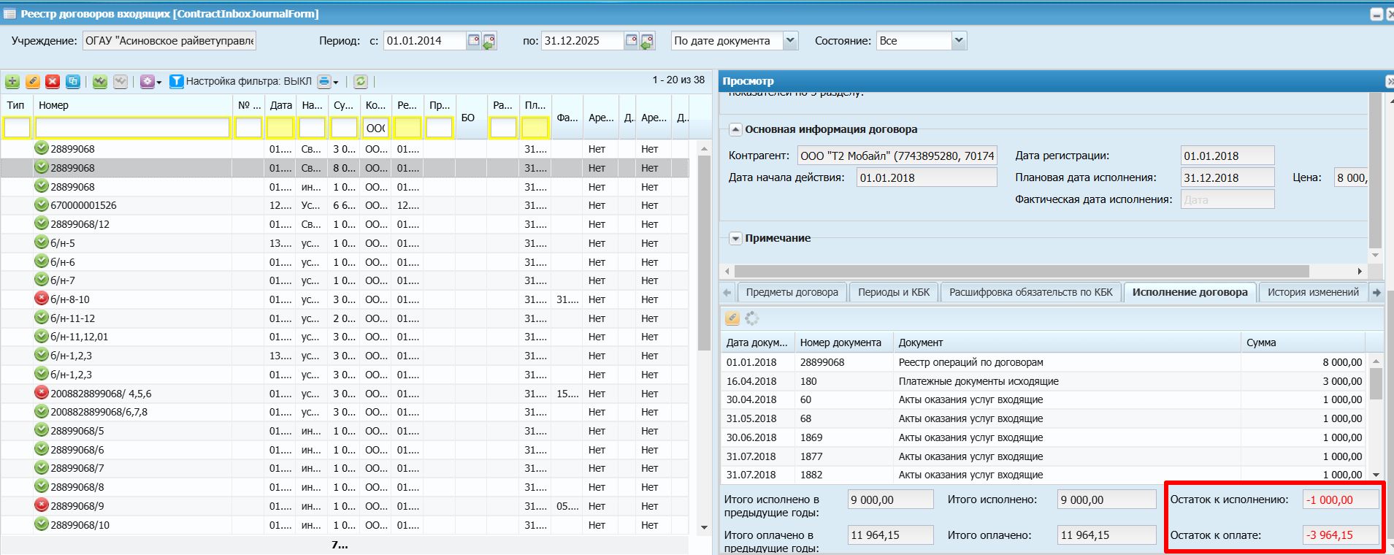Screen dimensions: 1394x555
Task: Open calendar picker for period start date
Action: (474, 41)
